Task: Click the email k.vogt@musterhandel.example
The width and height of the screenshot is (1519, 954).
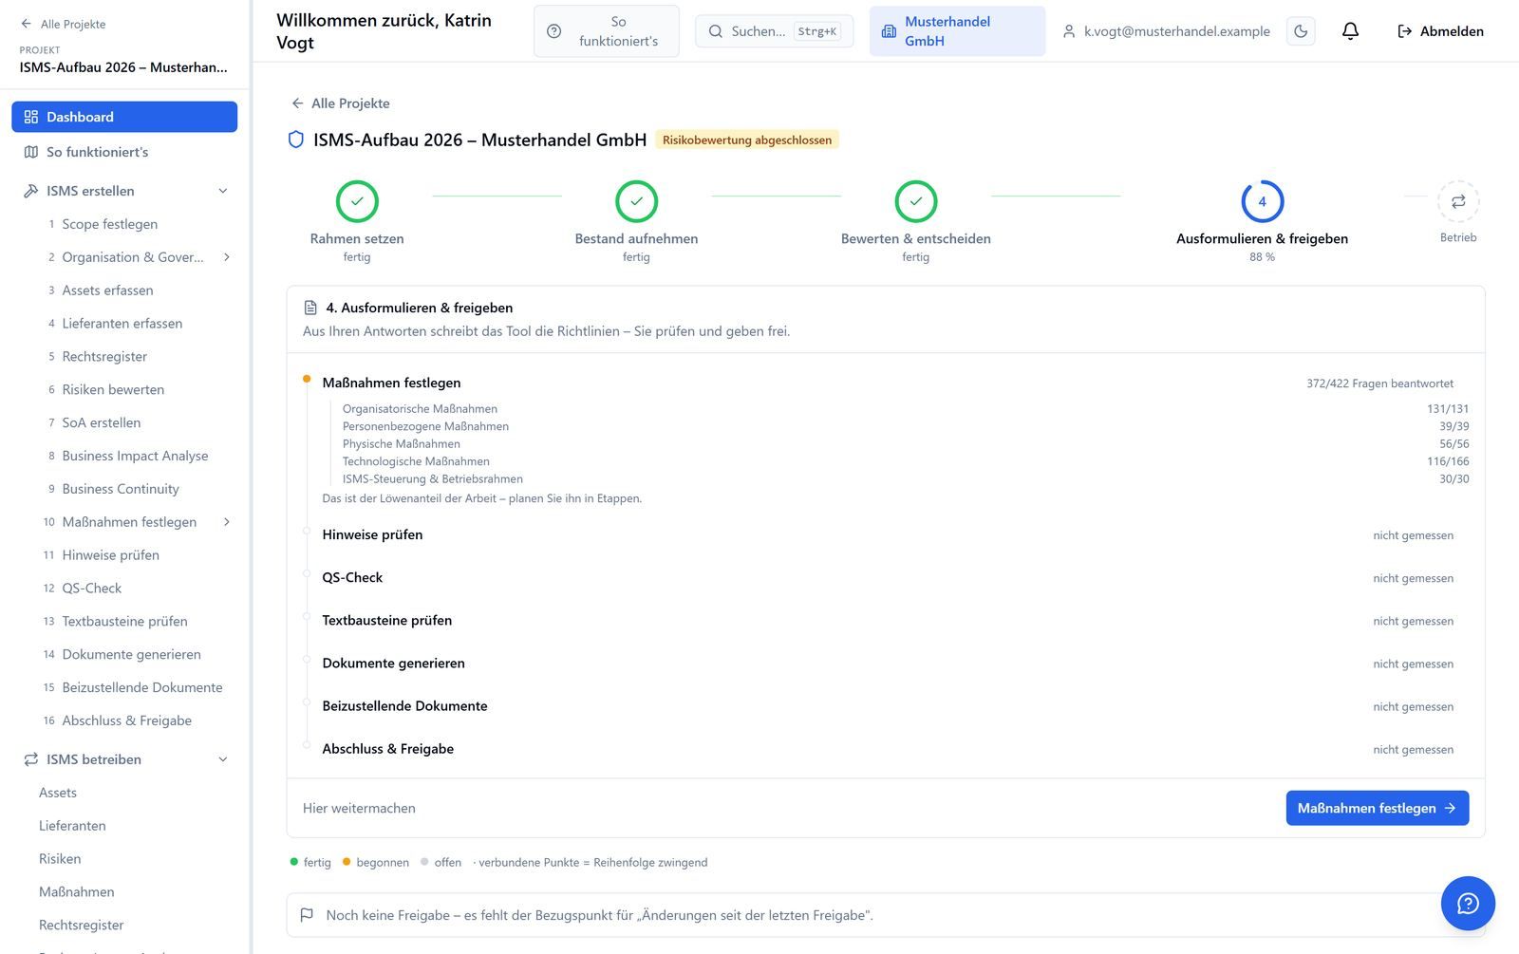Action: point(1177,31)
